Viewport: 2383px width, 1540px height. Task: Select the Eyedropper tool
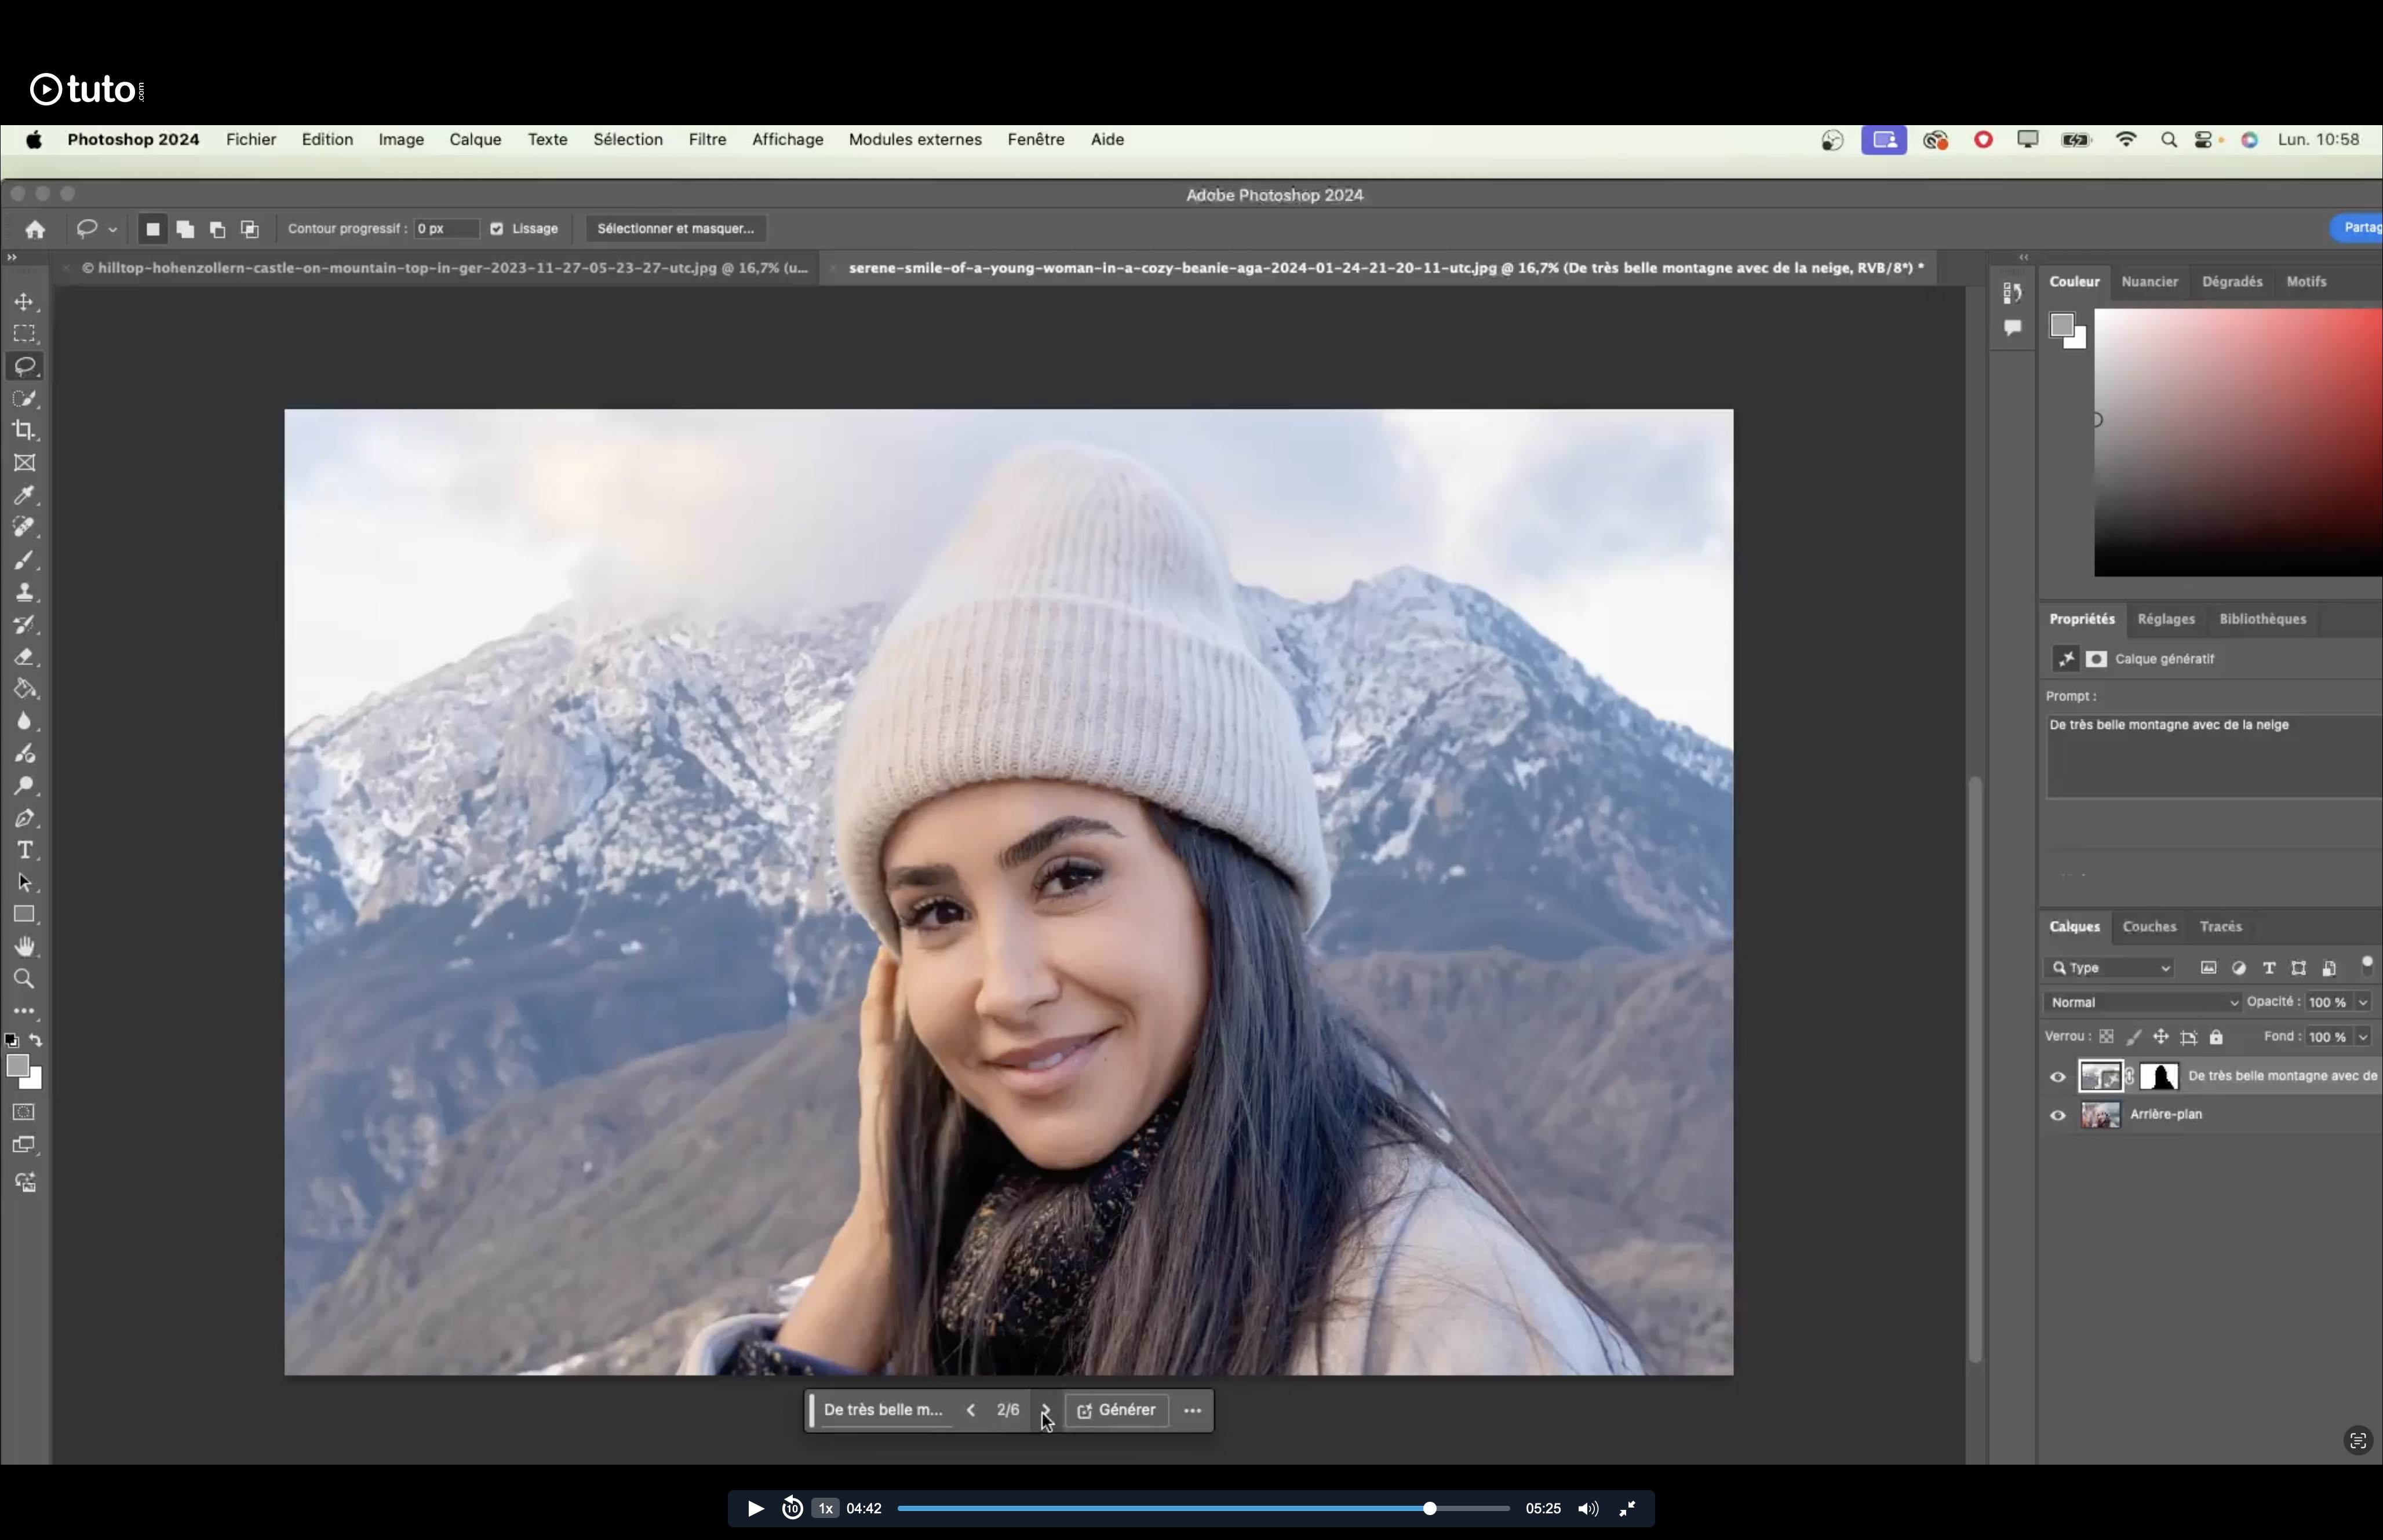(x=24, y=495)
